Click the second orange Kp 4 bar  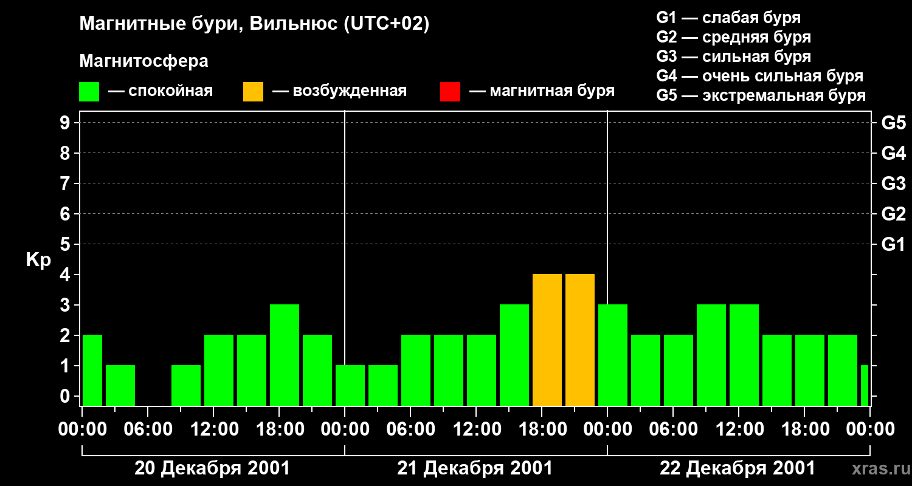tap(580, 340)
